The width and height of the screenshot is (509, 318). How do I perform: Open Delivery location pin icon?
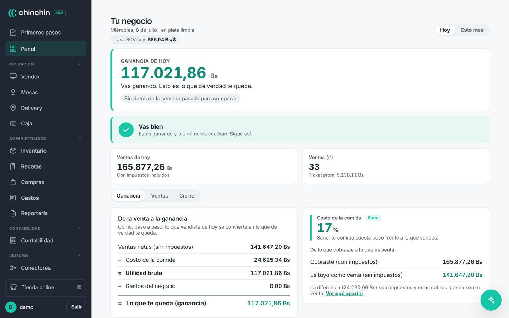tap(13, 108)
